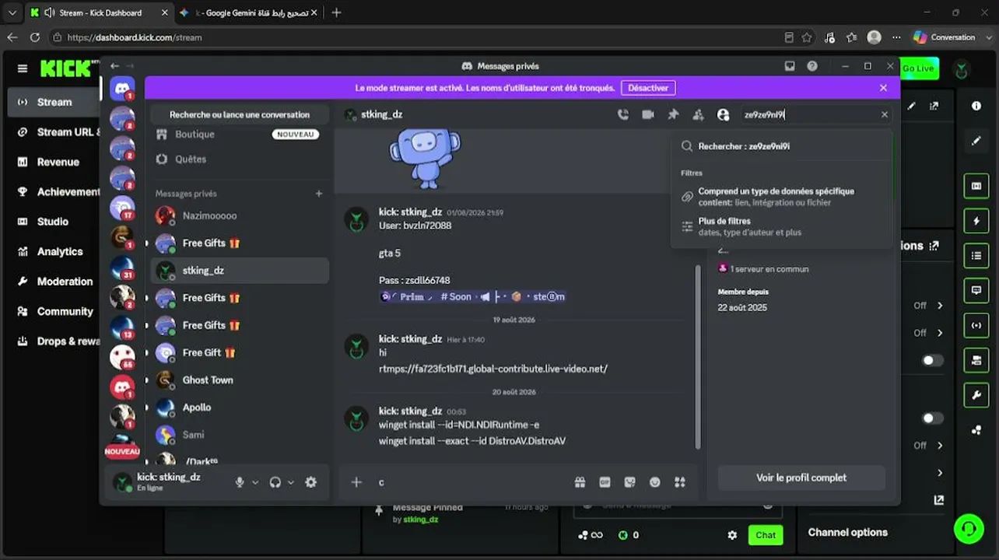Open the apps launcher in message bar

click(680, 482)
